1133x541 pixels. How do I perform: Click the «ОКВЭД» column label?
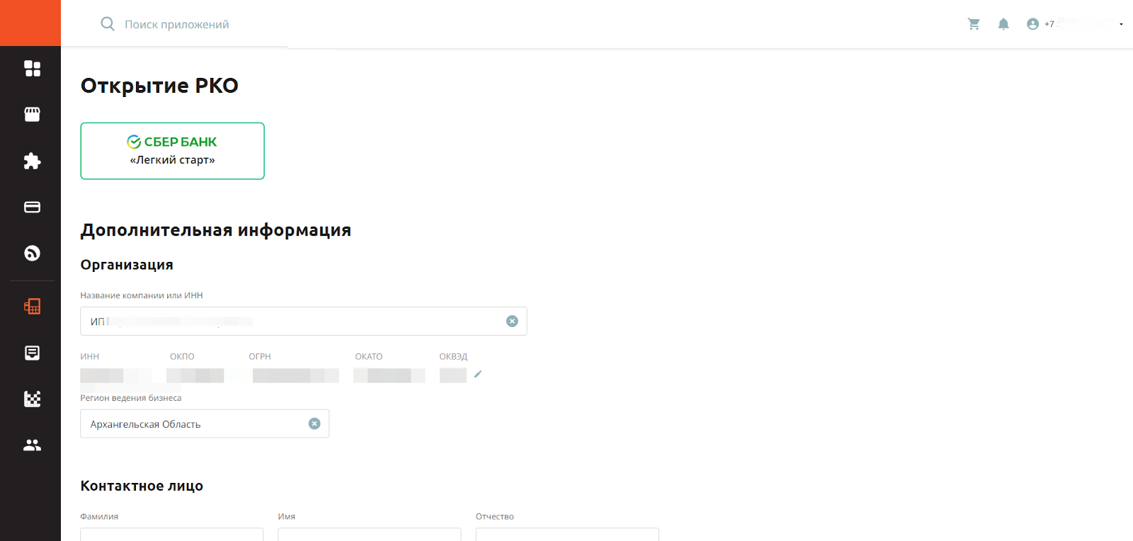point(453,357)
